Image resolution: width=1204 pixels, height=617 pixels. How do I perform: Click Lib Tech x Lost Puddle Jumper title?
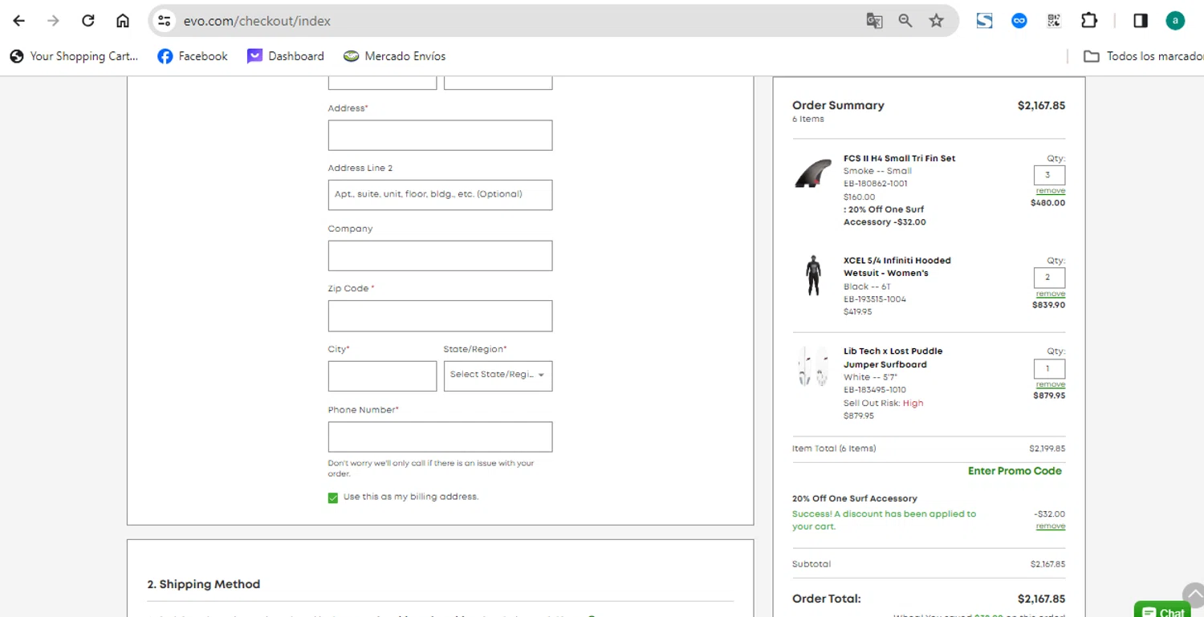(893, 358)
